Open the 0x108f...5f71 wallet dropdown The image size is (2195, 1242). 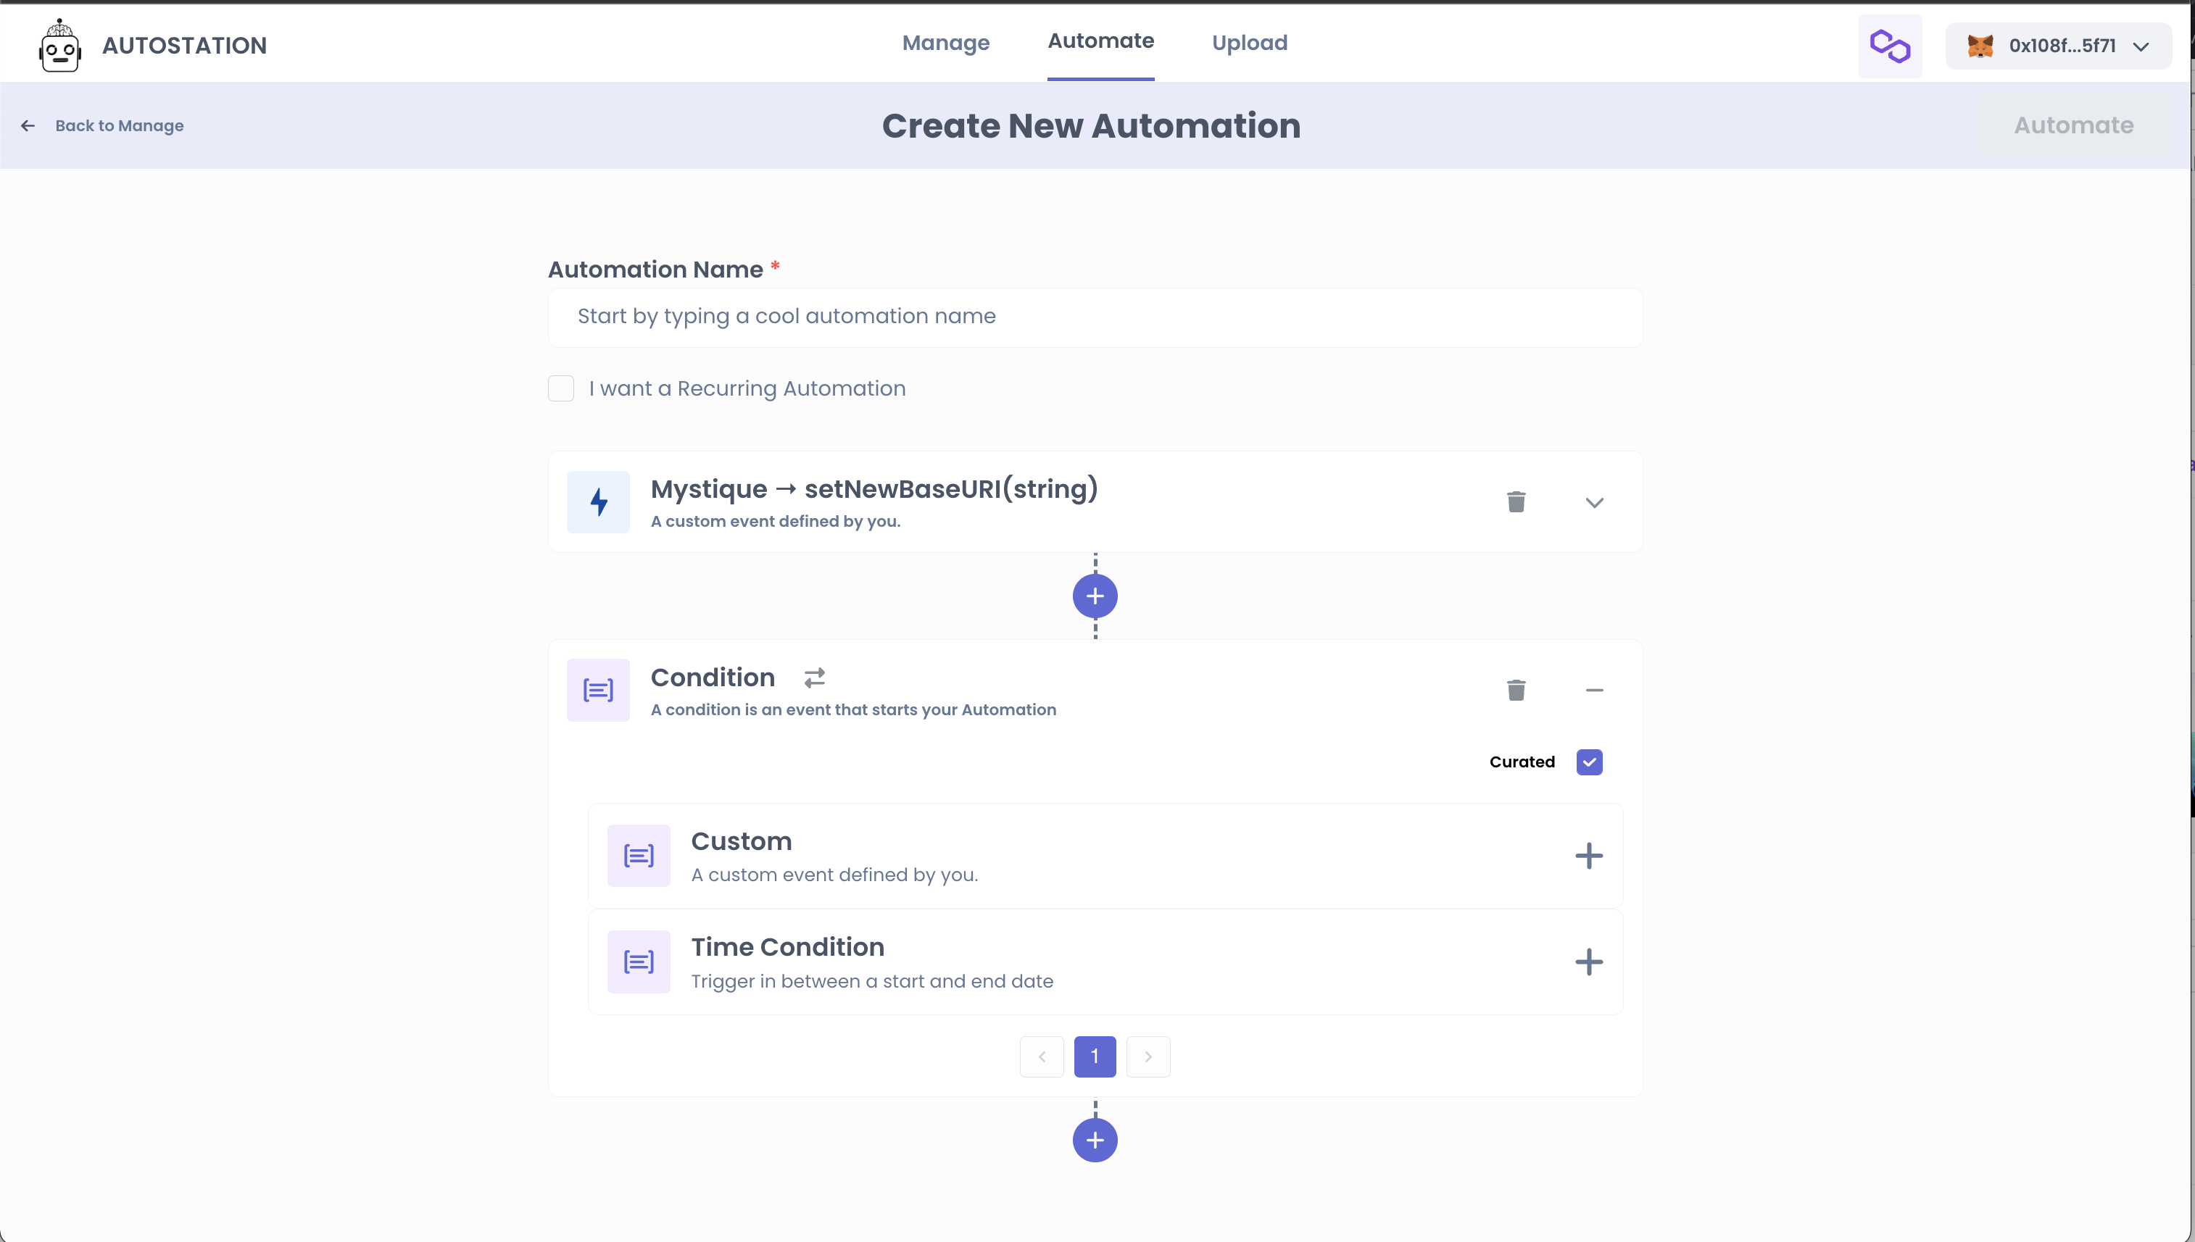coord(2059,46)
